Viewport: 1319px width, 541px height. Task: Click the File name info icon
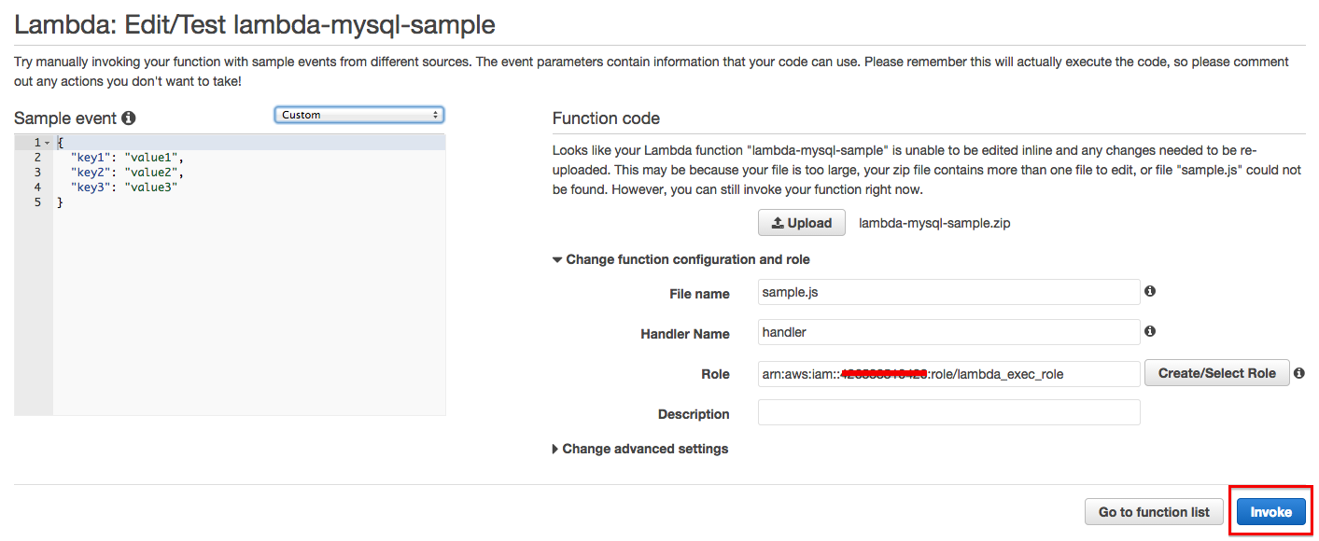1149,291
